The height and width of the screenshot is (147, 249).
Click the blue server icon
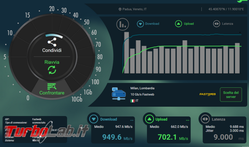119,94
